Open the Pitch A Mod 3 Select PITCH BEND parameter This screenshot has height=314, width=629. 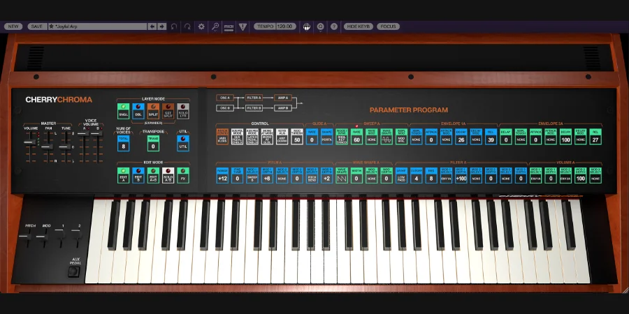(x=312, y=175)
